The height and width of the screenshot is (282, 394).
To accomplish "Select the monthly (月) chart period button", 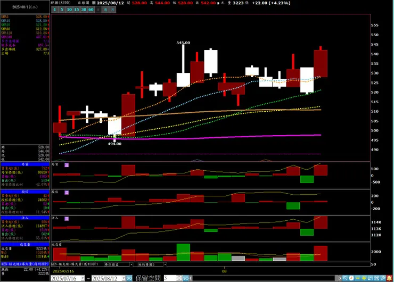I will pyautogui.click(x=112, y=10).
